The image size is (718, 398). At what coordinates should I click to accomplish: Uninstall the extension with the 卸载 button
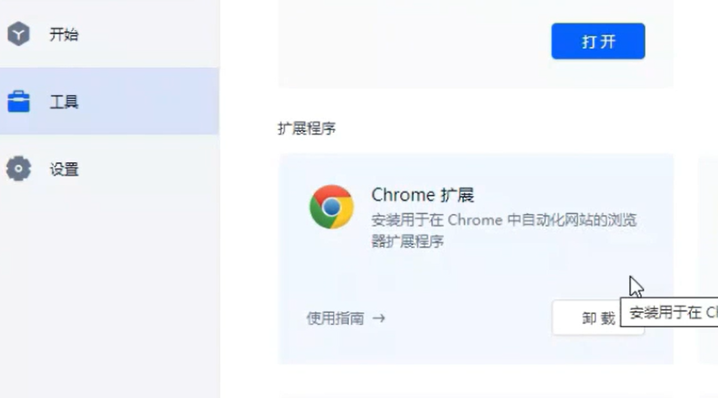pos(586,317)
